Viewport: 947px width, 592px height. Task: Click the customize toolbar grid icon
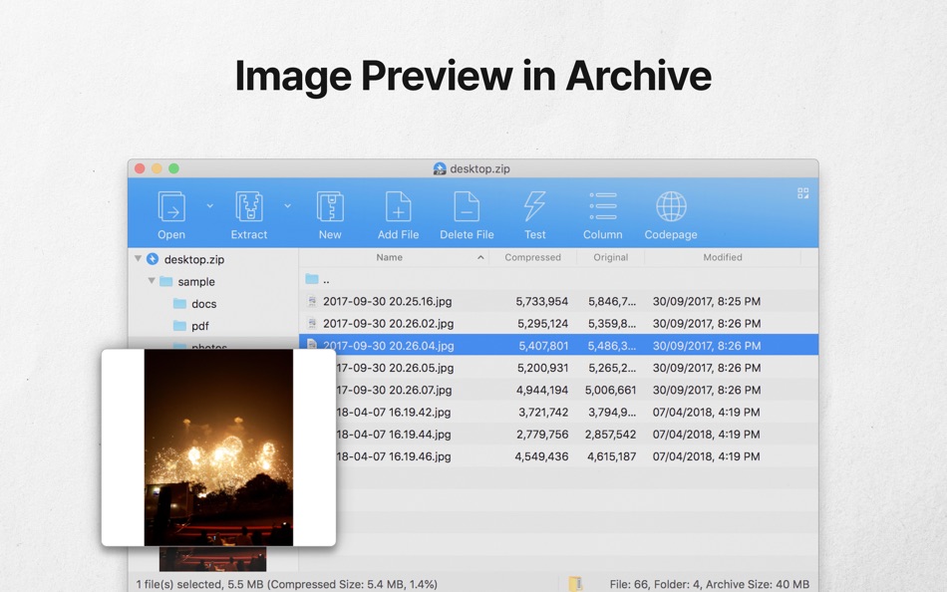pyautogui.click(x=802, y=192)
